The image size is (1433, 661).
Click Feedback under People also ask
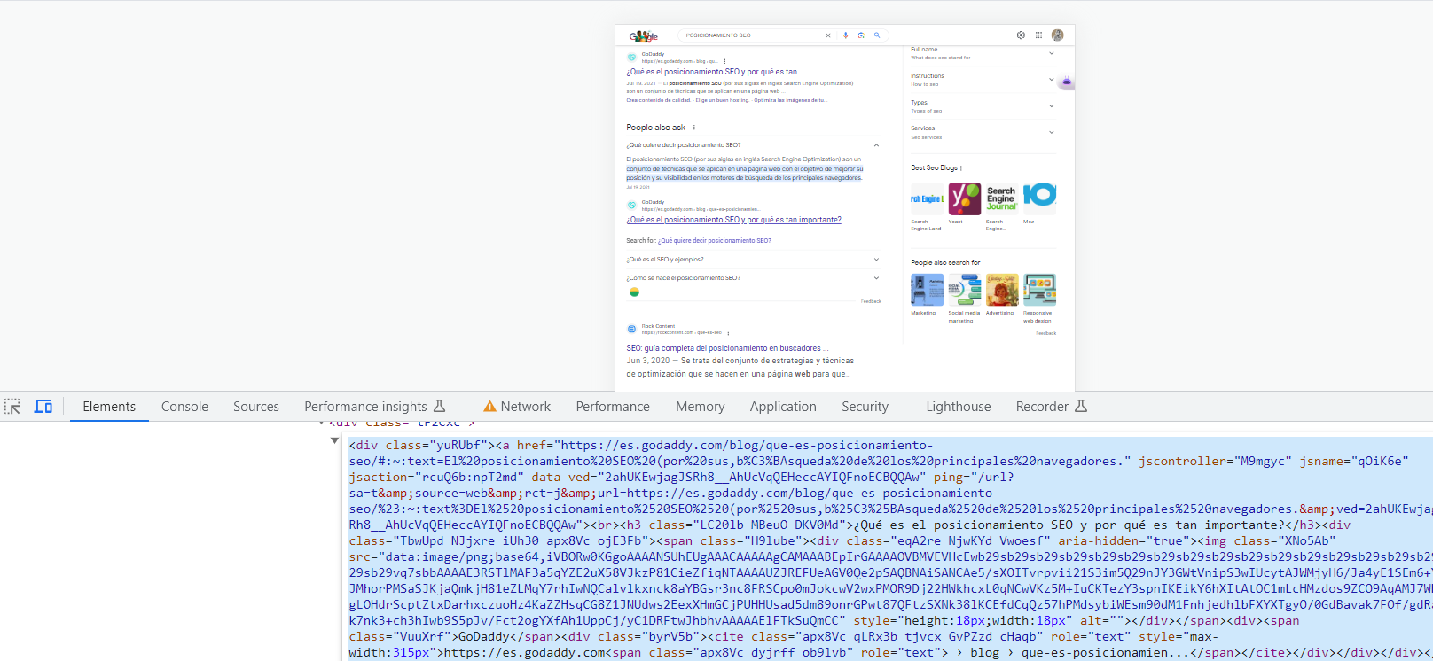(871, 301)
